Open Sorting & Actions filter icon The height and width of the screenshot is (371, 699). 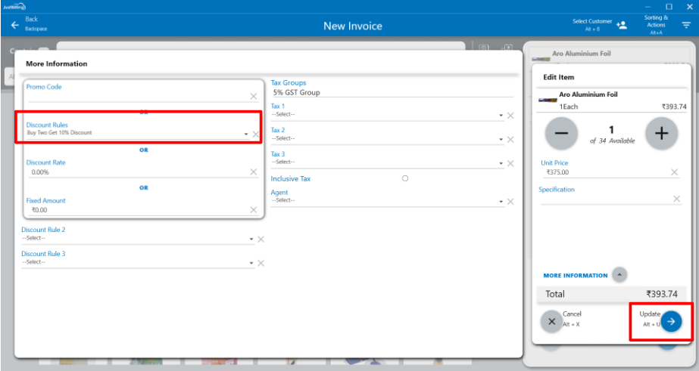(686, 25)
